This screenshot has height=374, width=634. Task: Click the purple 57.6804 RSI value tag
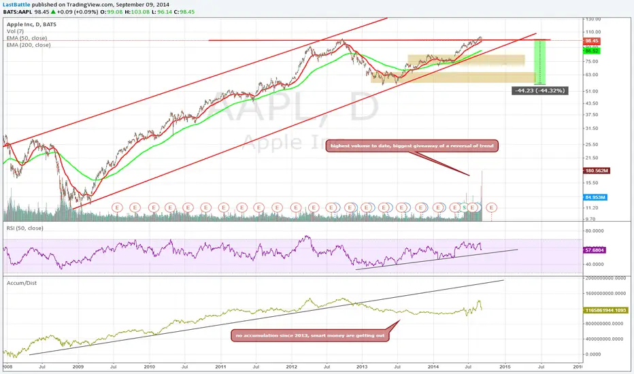coord(595,250)
